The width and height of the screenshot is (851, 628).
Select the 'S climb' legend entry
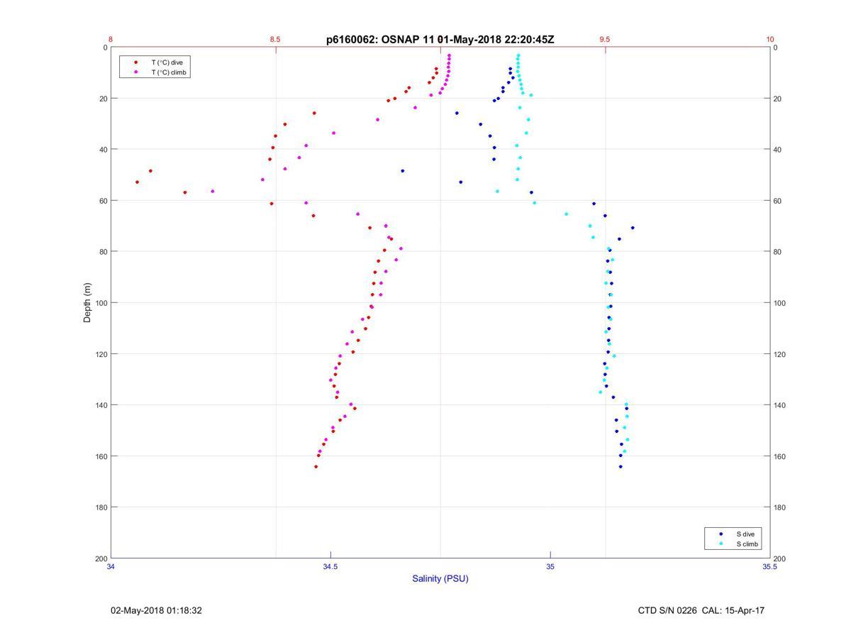(x=747, y=544)
